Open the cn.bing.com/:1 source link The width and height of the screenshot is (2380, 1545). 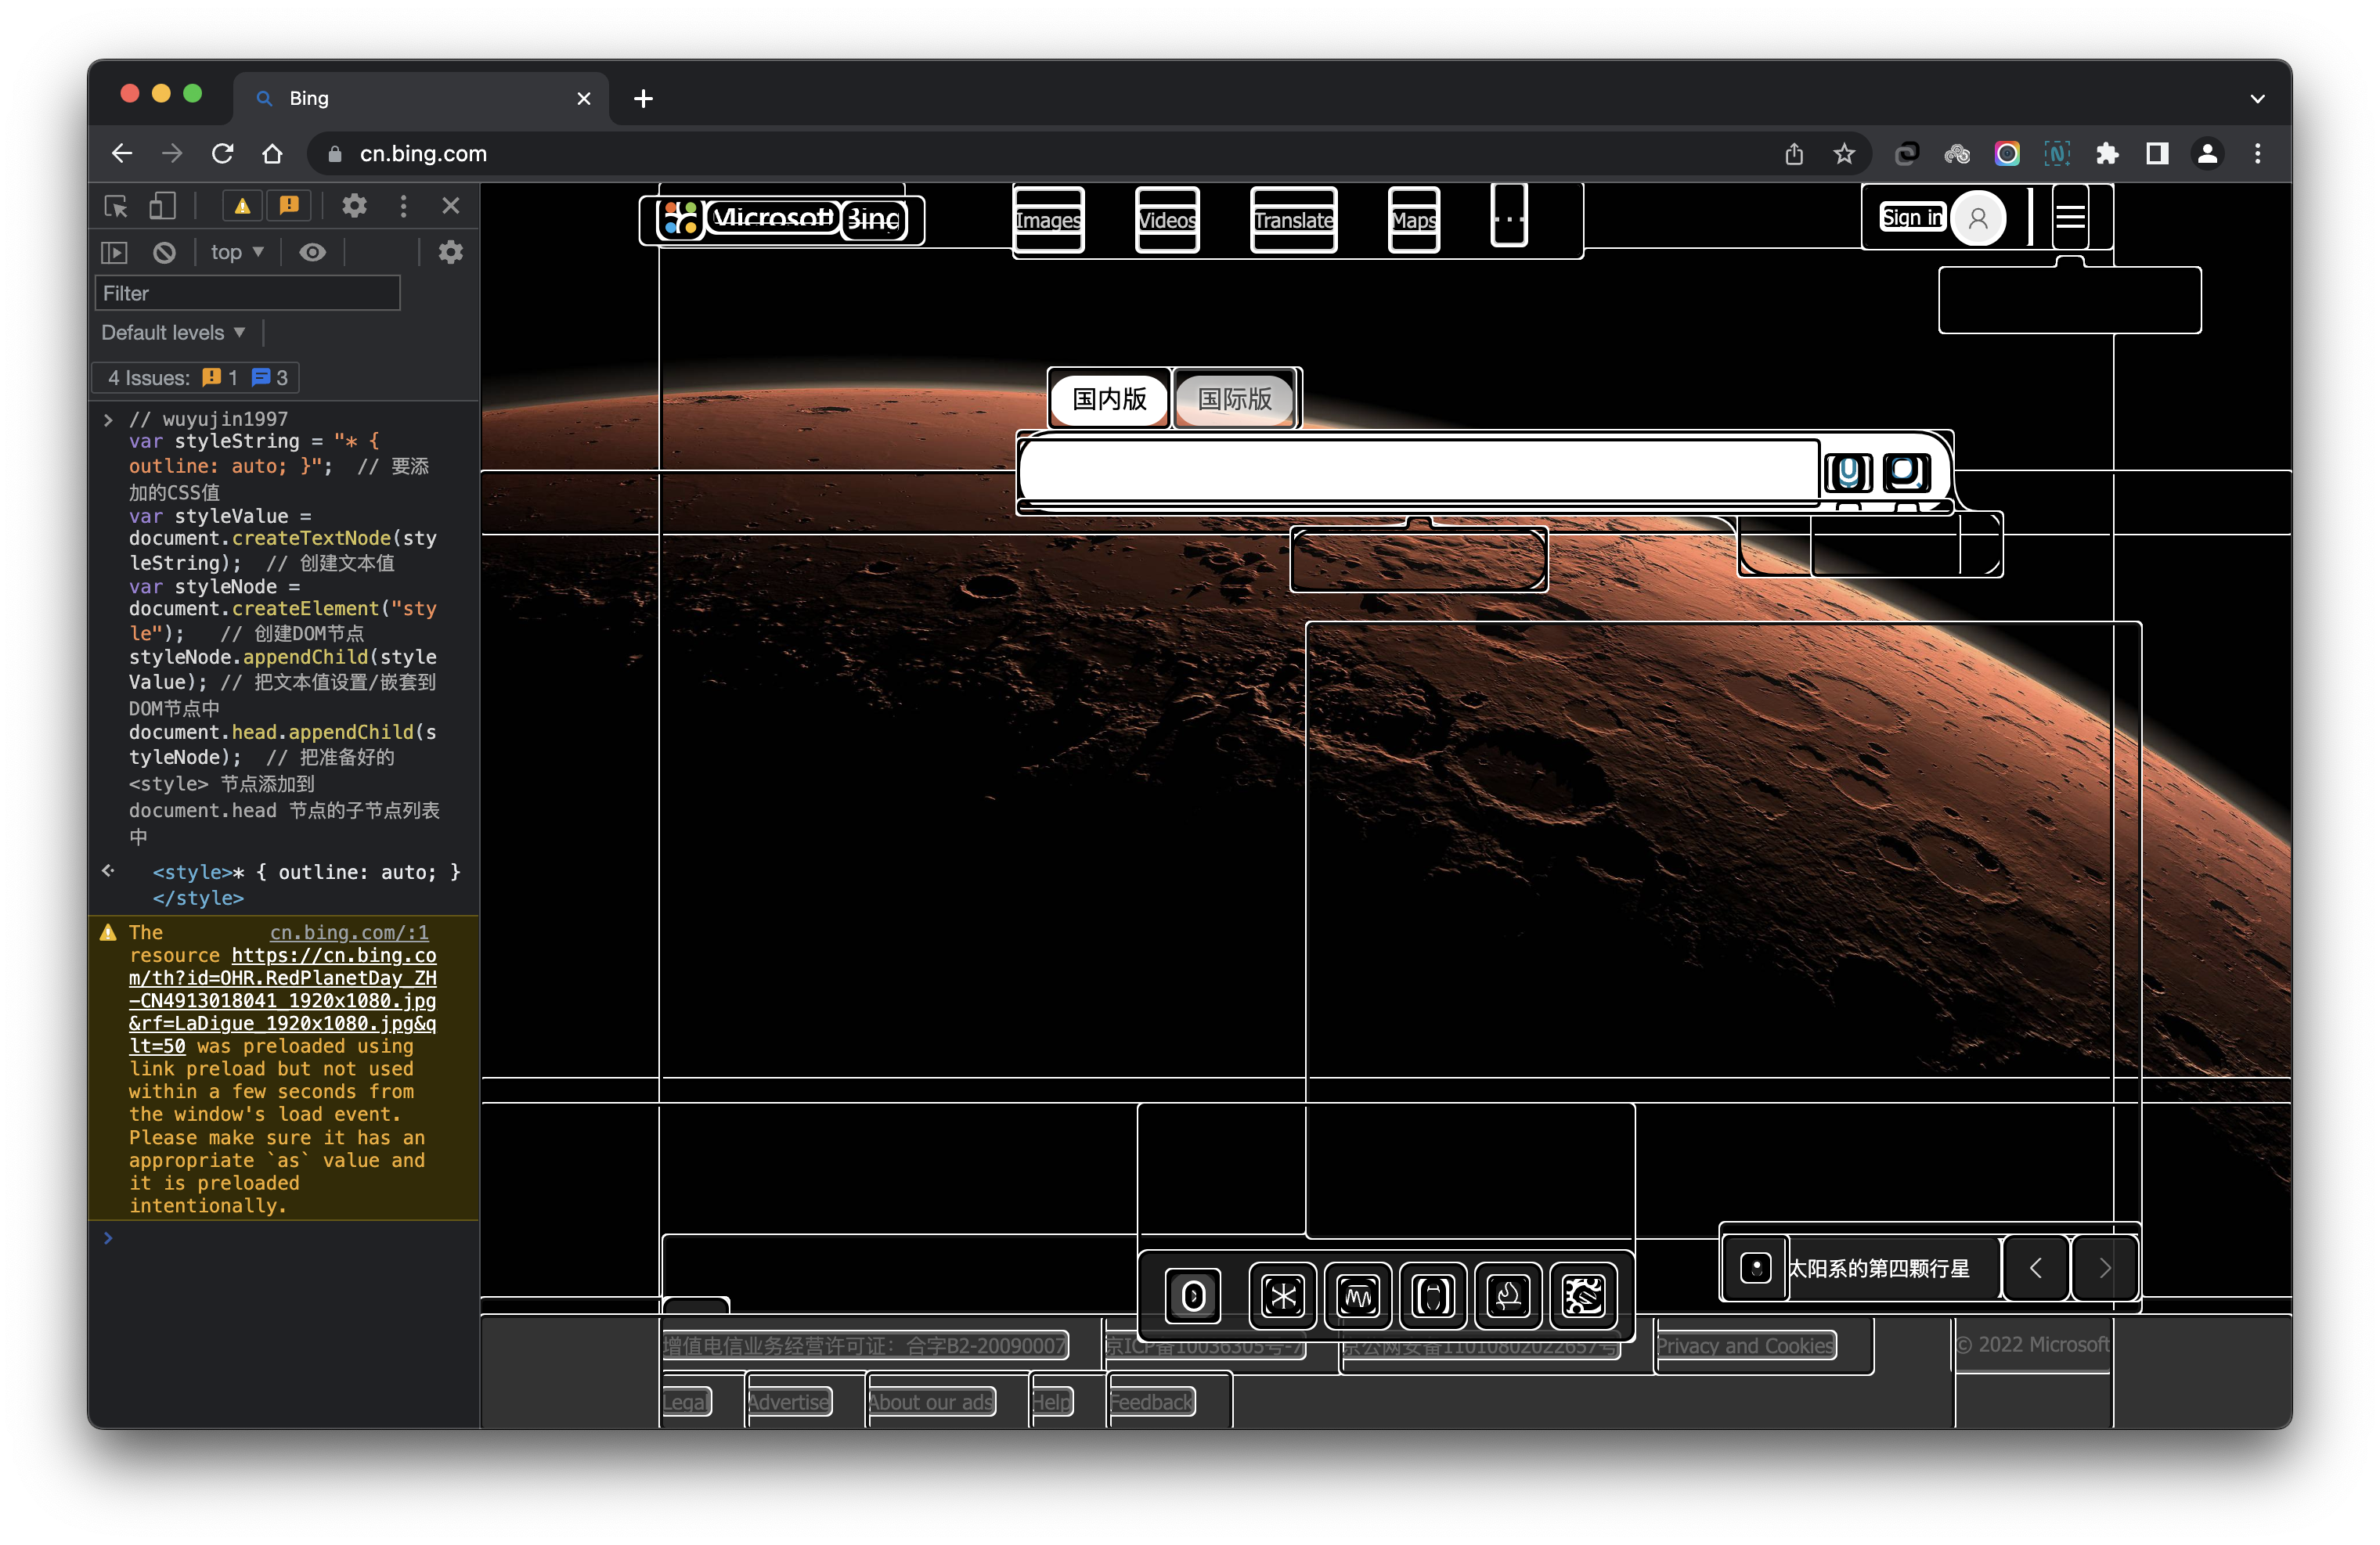(x=349, y=932)
